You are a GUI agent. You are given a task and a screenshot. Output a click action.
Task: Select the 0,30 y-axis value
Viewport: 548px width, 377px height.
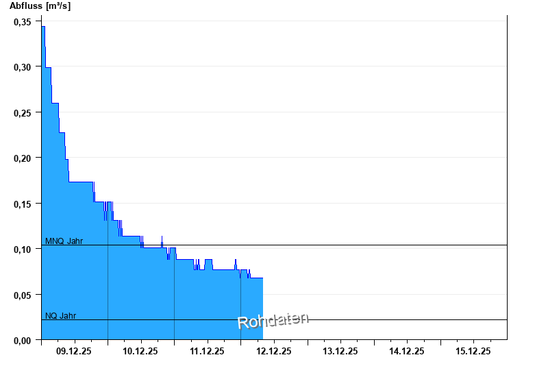[23, 67]
